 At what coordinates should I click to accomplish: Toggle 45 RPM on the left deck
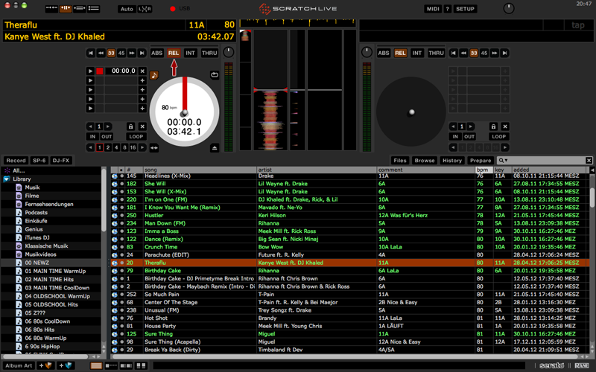click(x=121, y=54)
